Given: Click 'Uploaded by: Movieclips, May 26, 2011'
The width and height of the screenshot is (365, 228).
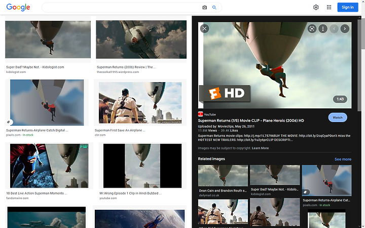Looking at the screenshot, I should [x=226, y=126].
